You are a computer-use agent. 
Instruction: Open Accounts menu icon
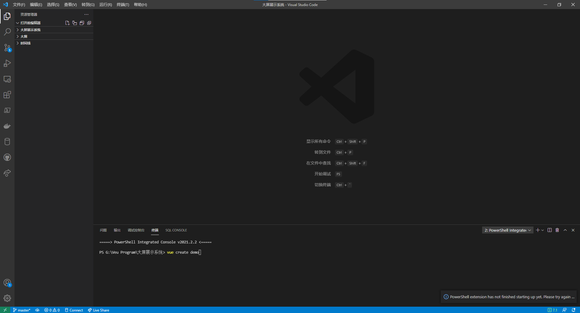[x=7, y=283]
